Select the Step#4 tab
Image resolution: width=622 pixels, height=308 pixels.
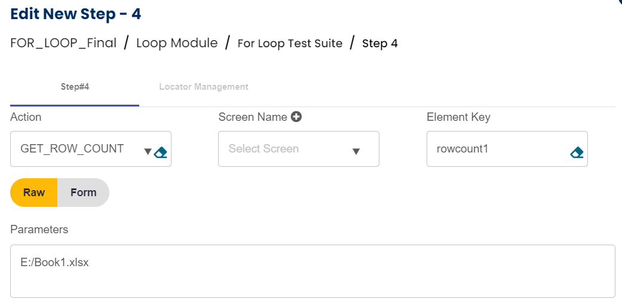pos(75,87)
